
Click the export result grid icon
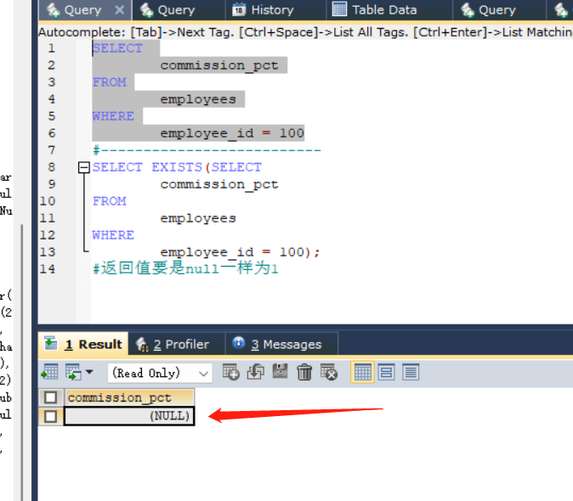[49, 373]
